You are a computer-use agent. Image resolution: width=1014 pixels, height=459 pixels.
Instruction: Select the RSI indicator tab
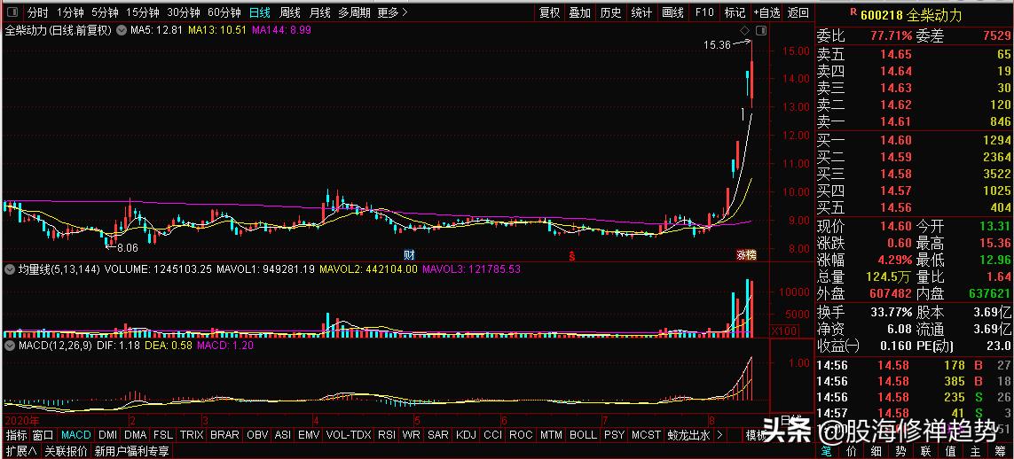(x=387, y=435)
